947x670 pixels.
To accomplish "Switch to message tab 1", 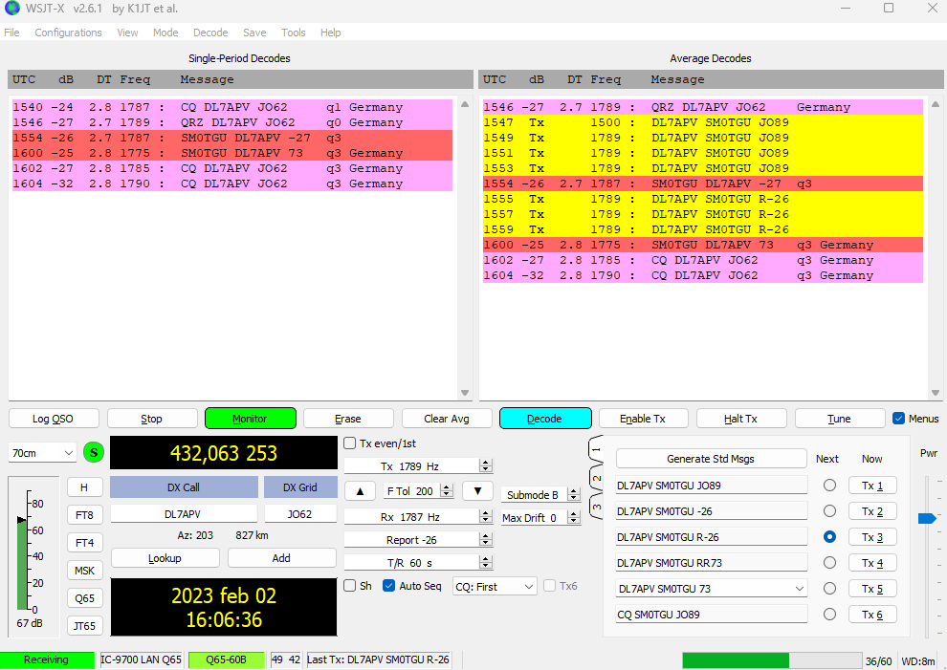I will [596, 449].
